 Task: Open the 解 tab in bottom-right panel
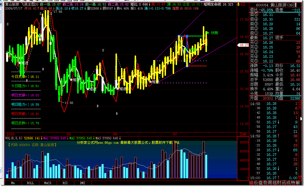[298, 183]
